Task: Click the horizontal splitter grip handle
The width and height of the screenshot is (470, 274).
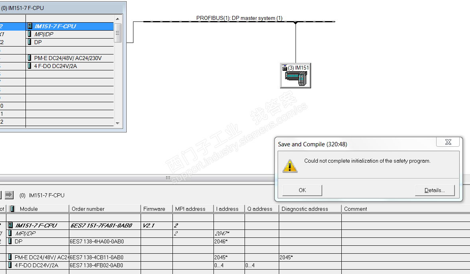Action: pyautogui.click(x=168, y=178)
